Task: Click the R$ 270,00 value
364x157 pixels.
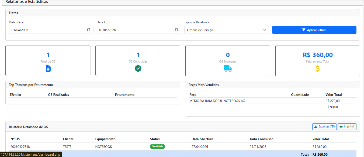Action: point(332,101)
